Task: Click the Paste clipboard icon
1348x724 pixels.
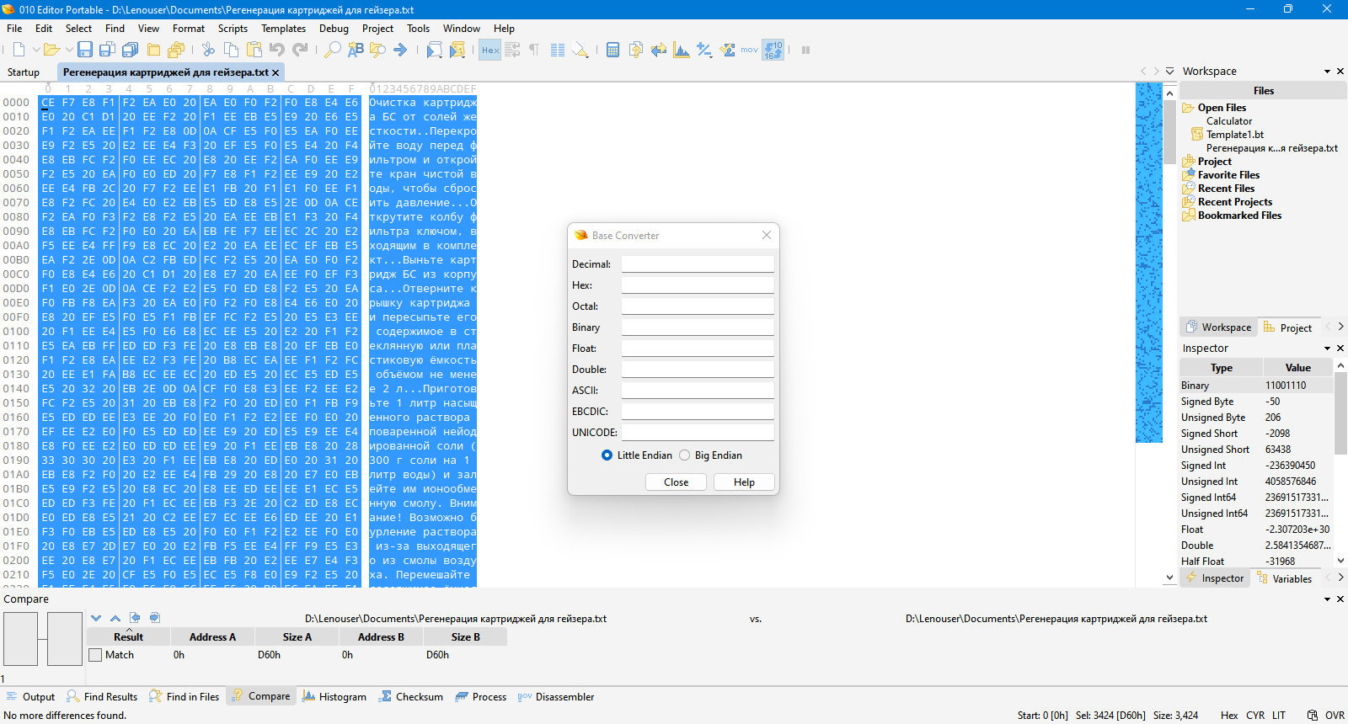Action: tap(254, 50)
